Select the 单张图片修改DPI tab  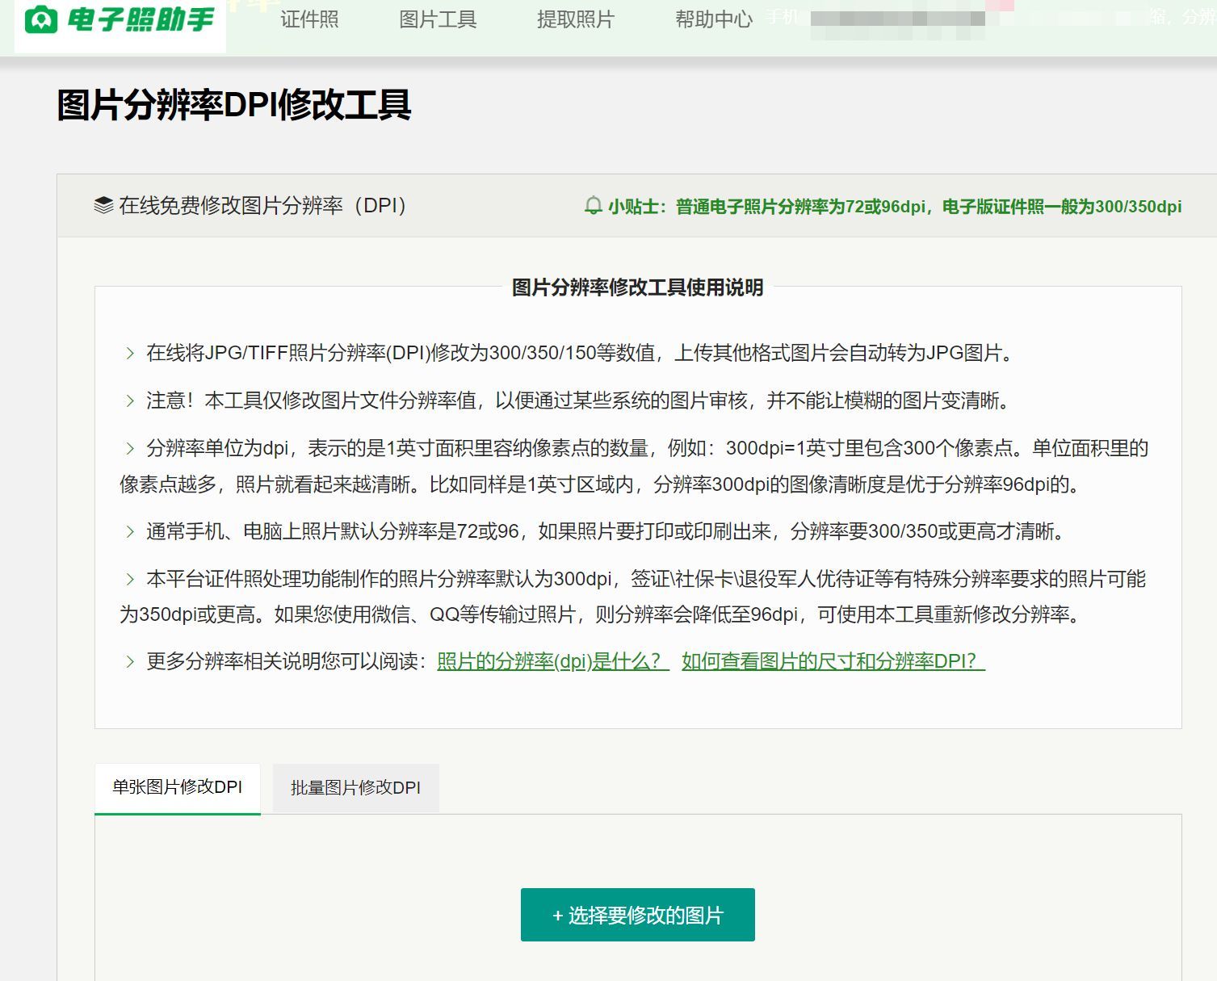point(177,787)
